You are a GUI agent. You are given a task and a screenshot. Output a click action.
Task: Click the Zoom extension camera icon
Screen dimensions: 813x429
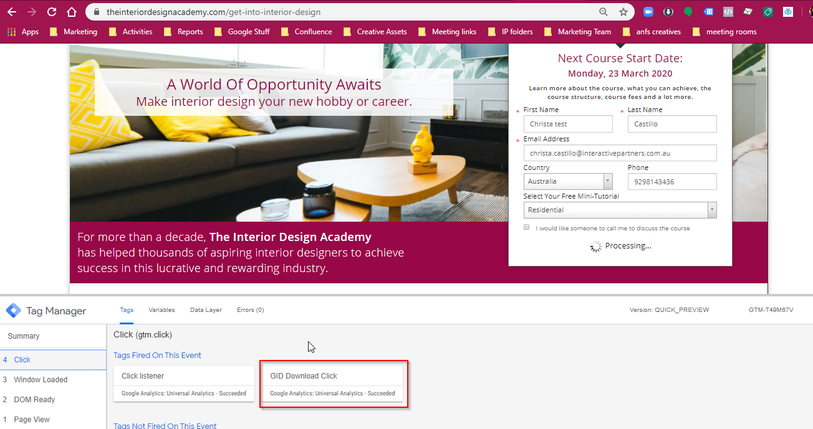coord(648,12)
